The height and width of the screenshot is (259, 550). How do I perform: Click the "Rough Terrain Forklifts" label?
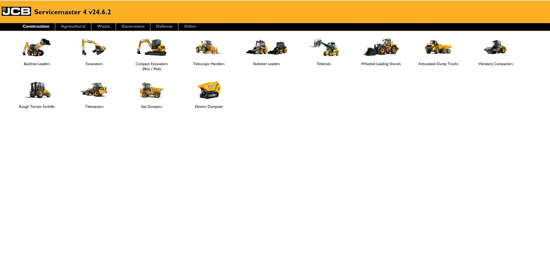(x=37, y=107)
